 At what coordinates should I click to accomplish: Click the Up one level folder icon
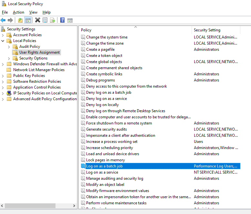(x=20, y=20)
